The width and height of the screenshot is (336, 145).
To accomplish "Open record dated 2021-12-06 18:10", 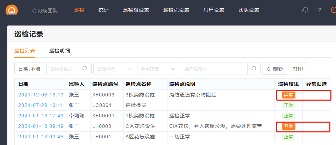I will coord(41,95).
